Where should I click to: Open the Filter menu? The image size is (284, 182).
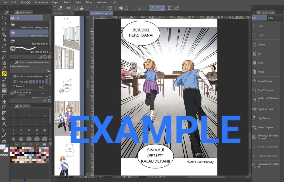coord(89,2)
